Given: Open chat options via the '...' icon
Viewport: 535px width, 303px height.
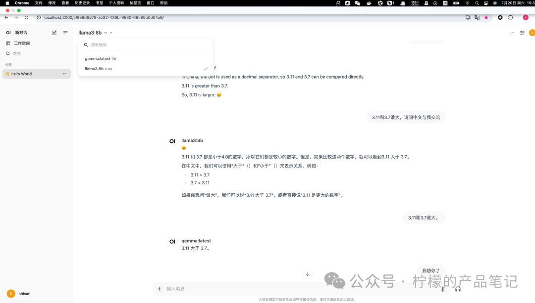Looking at the screenshot, I should pos(512,33).
